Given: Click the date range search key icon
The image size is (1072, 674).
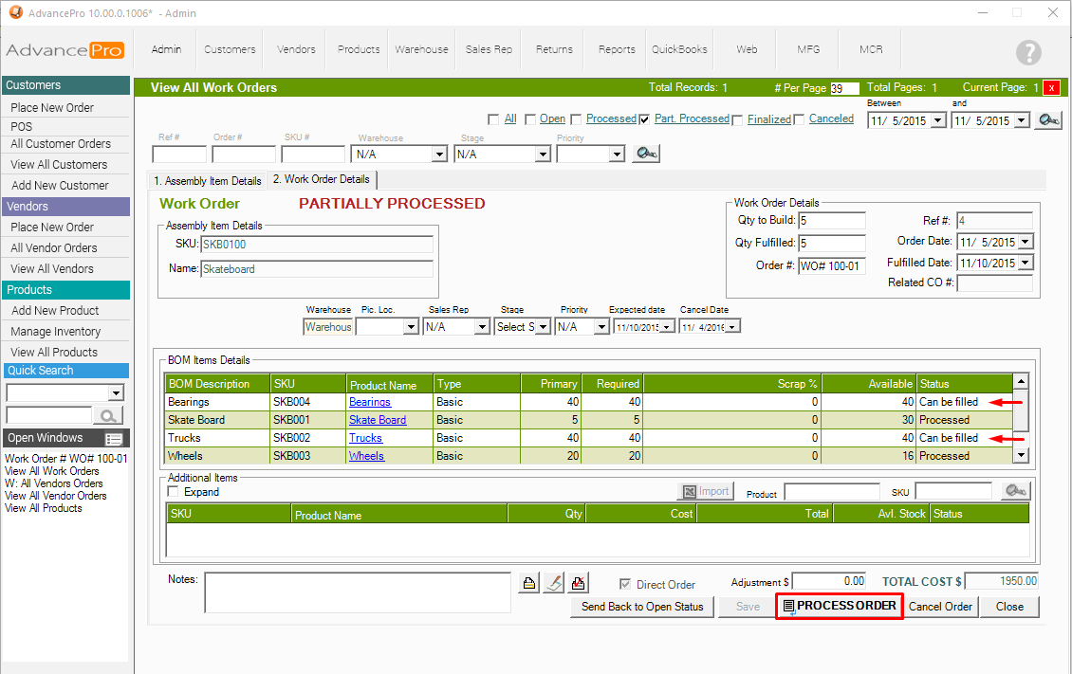Looking at the screenshot, I should point(1047,120).
